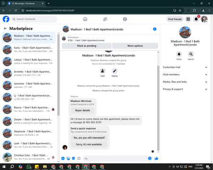The width and height of the screenshot is (213, 170).
Task: Open the Menu grid icon
Action: [188, 19]
